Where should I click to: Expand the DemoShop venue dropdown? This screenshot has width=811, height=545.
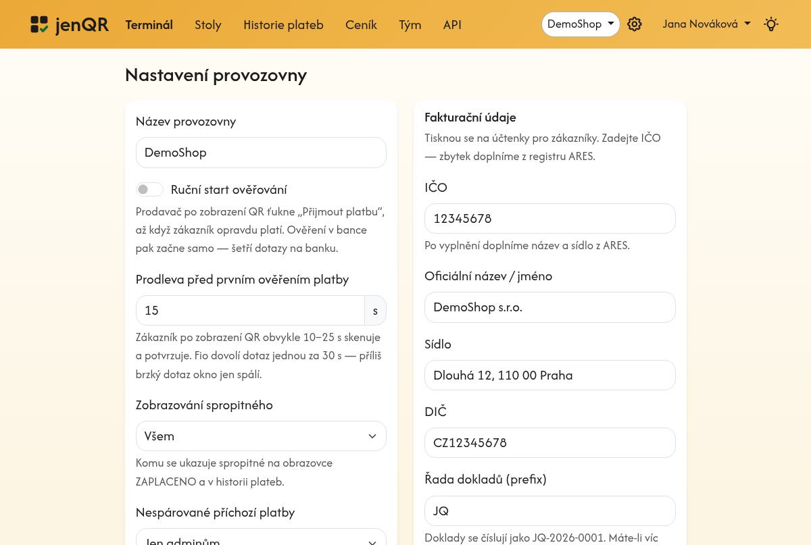click(581, 24)
